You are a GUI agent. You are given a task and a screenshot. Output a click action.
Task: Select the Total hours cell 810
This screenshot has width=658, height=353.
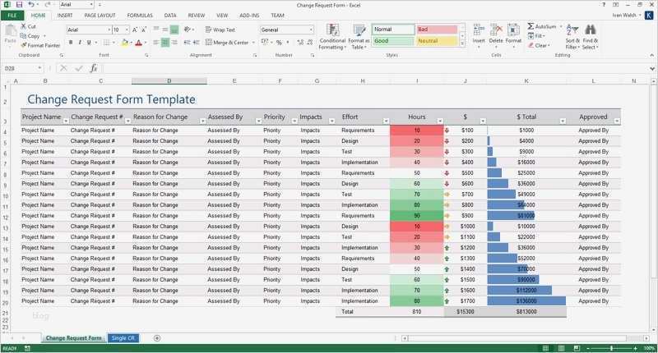coord(417,312)
